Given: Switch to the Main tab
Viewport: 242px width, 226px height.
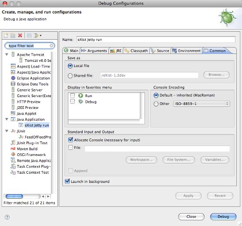Looking at the screenshot, I should (71, 51).
